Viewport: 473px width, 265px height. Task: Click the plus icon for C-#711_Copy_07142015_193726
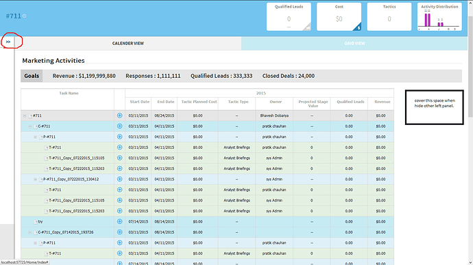click(120, 232)
